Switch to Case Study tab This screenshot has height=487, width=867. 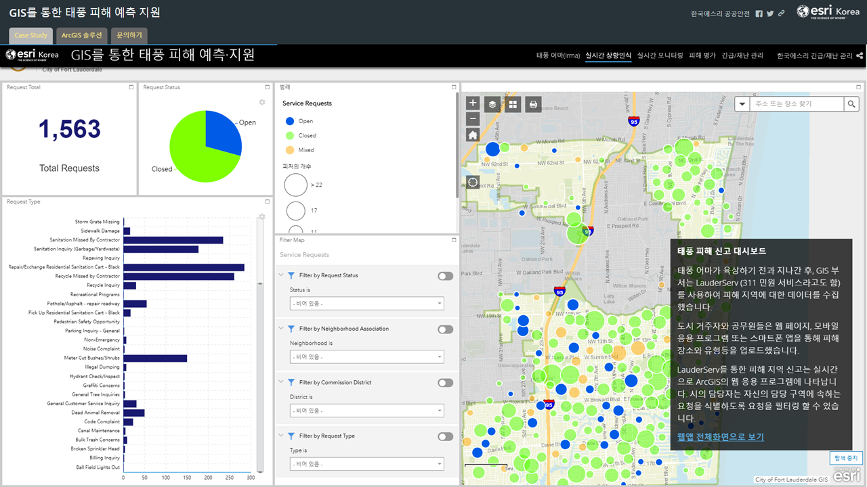[x=31, y=35]
